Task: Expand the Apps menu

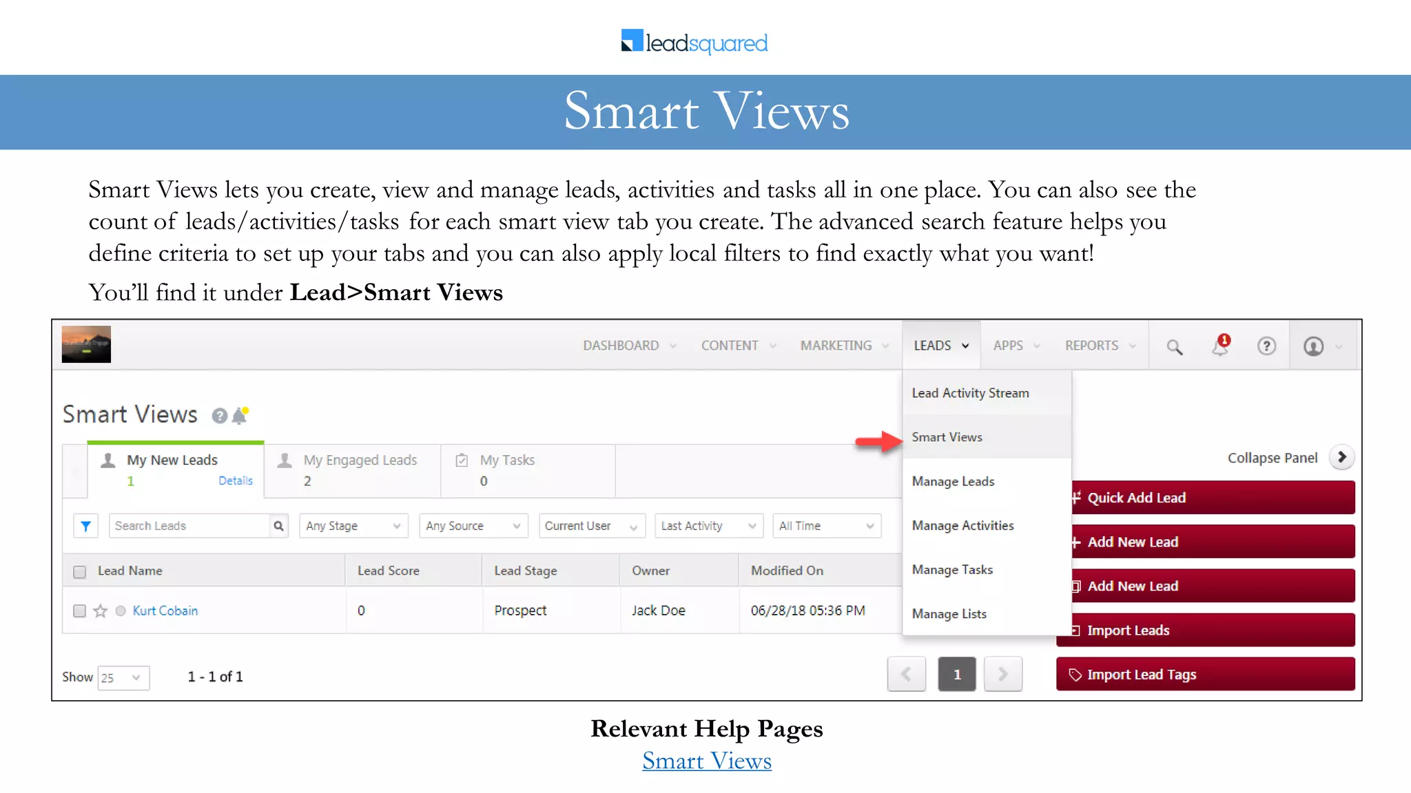Action: [x=1017, y=346]
